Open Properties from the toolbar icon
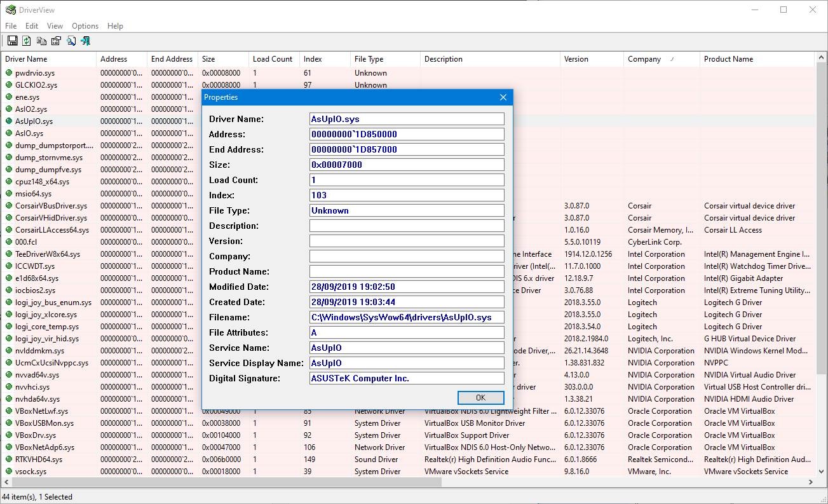Image resolution: width=828 pixels, height=504 pixels. point(56,41)
